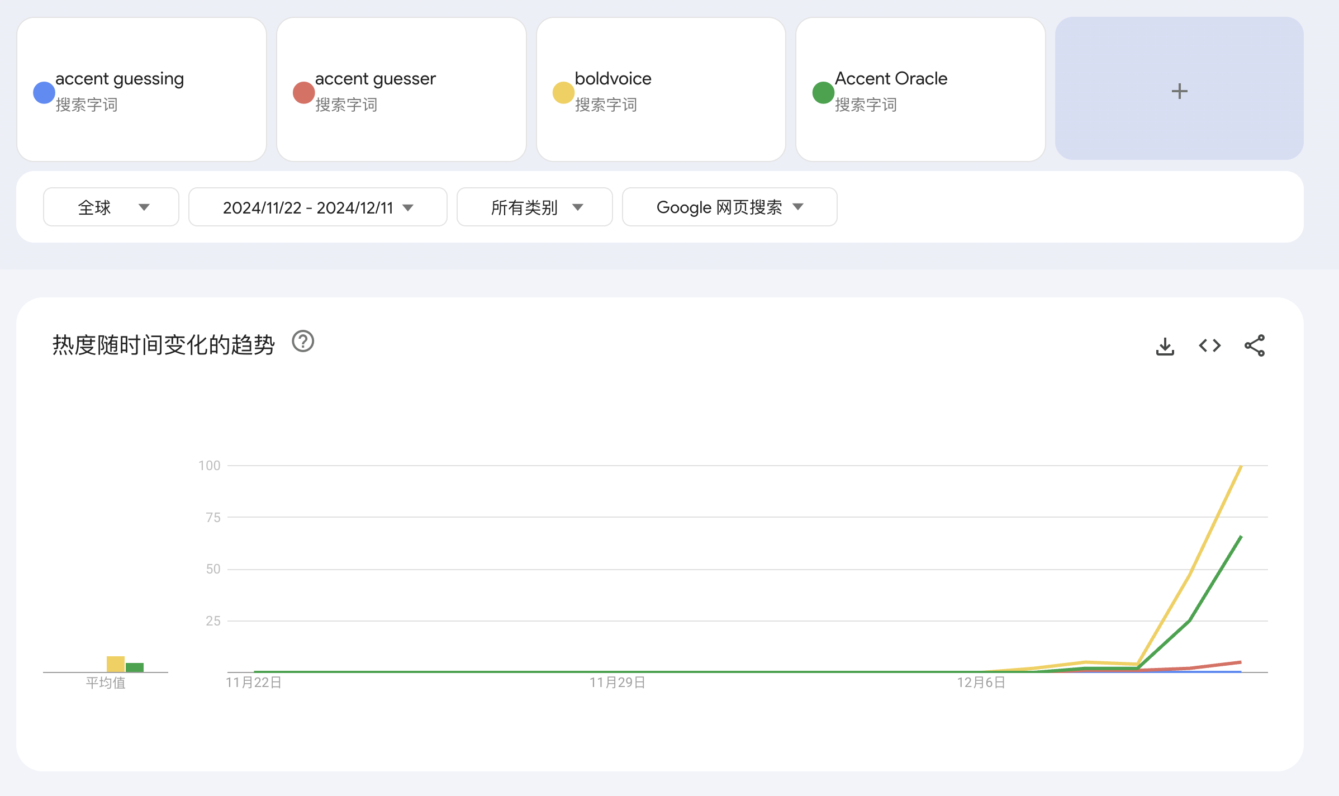Screen dimensions: 1339x796
Task: Click the yellow boldvoice average bar
Action: point(116,664)
